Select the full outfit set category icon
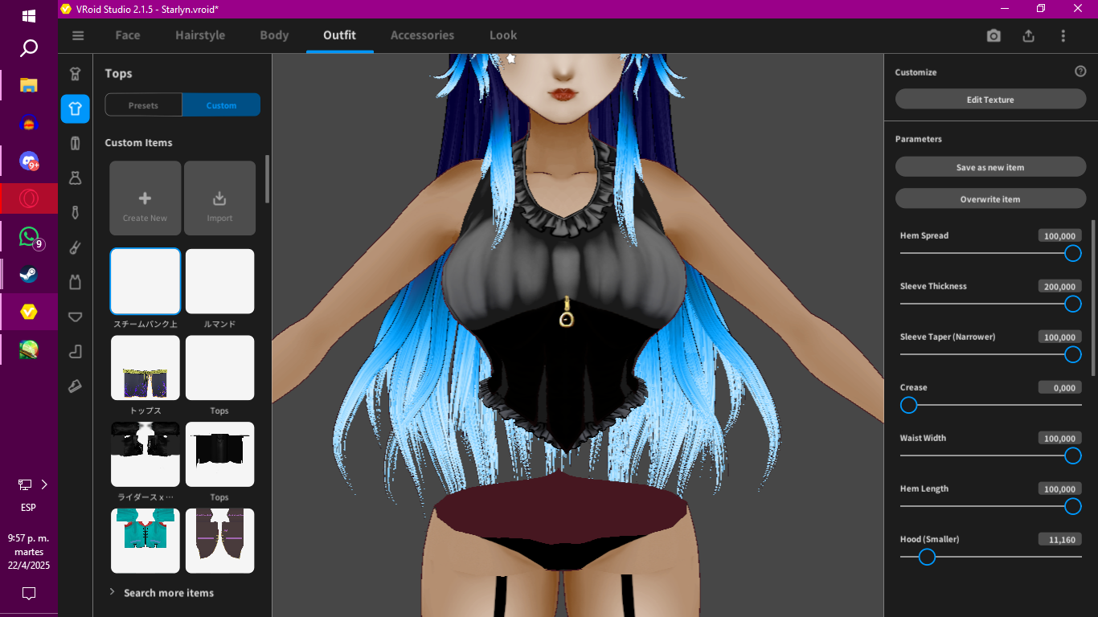The image size is (1098, 617). point(76,74)
